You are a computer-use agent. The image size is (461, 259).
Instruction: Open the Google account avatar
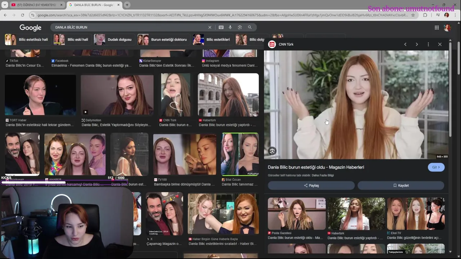pyautogui.click(x=447, y=28)
